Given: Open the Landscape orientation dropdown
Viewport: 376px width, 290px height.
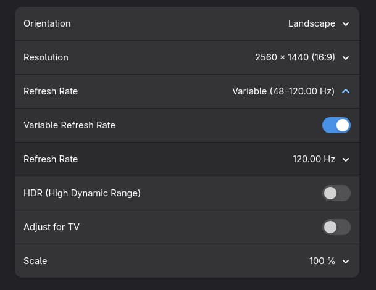Looking at the screenshot, I should pyautogui.click(x=312, y=24).
